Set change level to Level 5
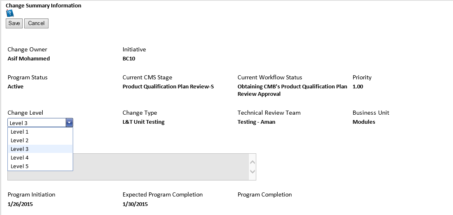This screenshot has width=453, height=215. click(20, 166)
